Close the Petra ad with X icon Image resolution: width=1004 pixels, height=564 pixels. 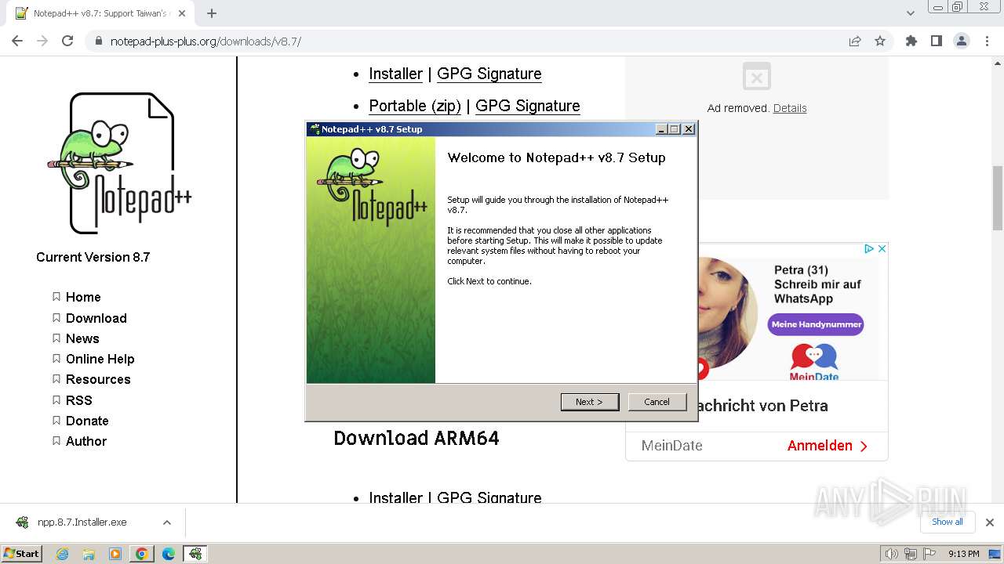click(882, 248)
